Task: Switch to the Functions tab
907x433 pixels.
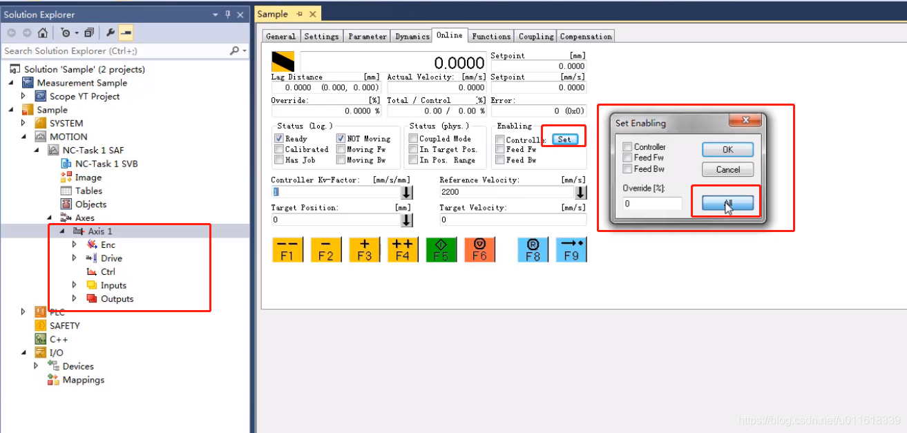Action: [x=492, y=37]
